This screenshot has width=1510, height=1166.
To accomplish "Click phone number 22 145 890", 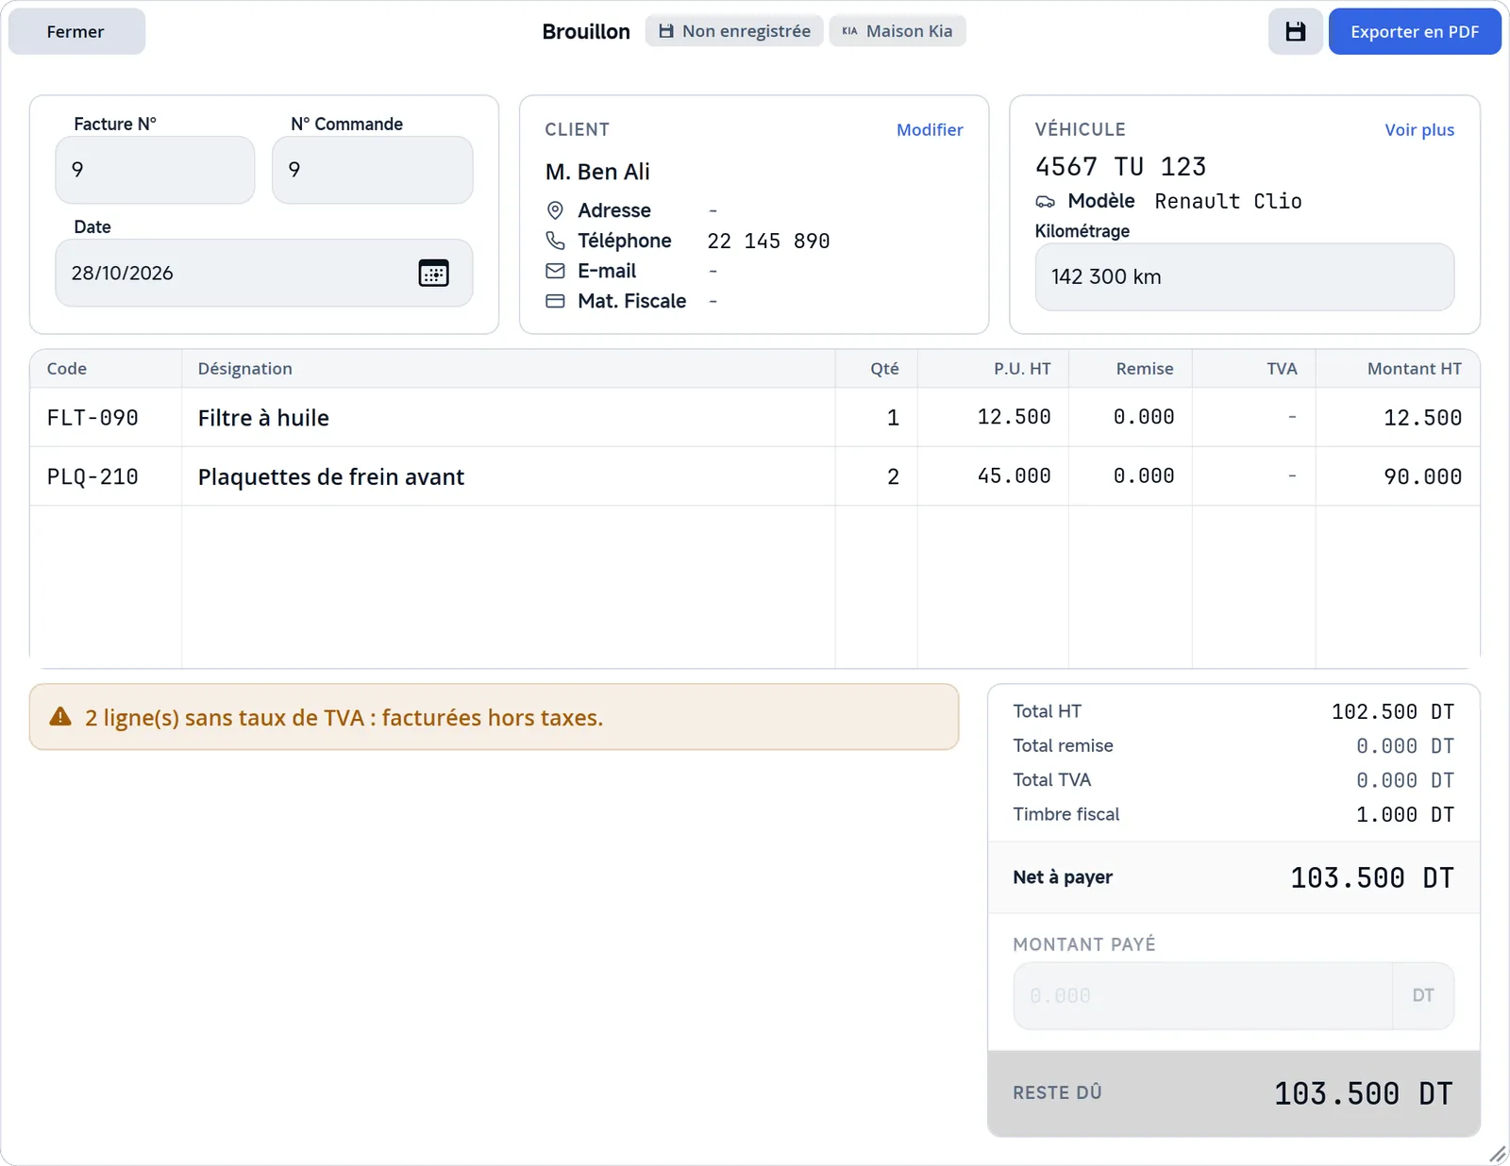I will (x=768, y=242).
